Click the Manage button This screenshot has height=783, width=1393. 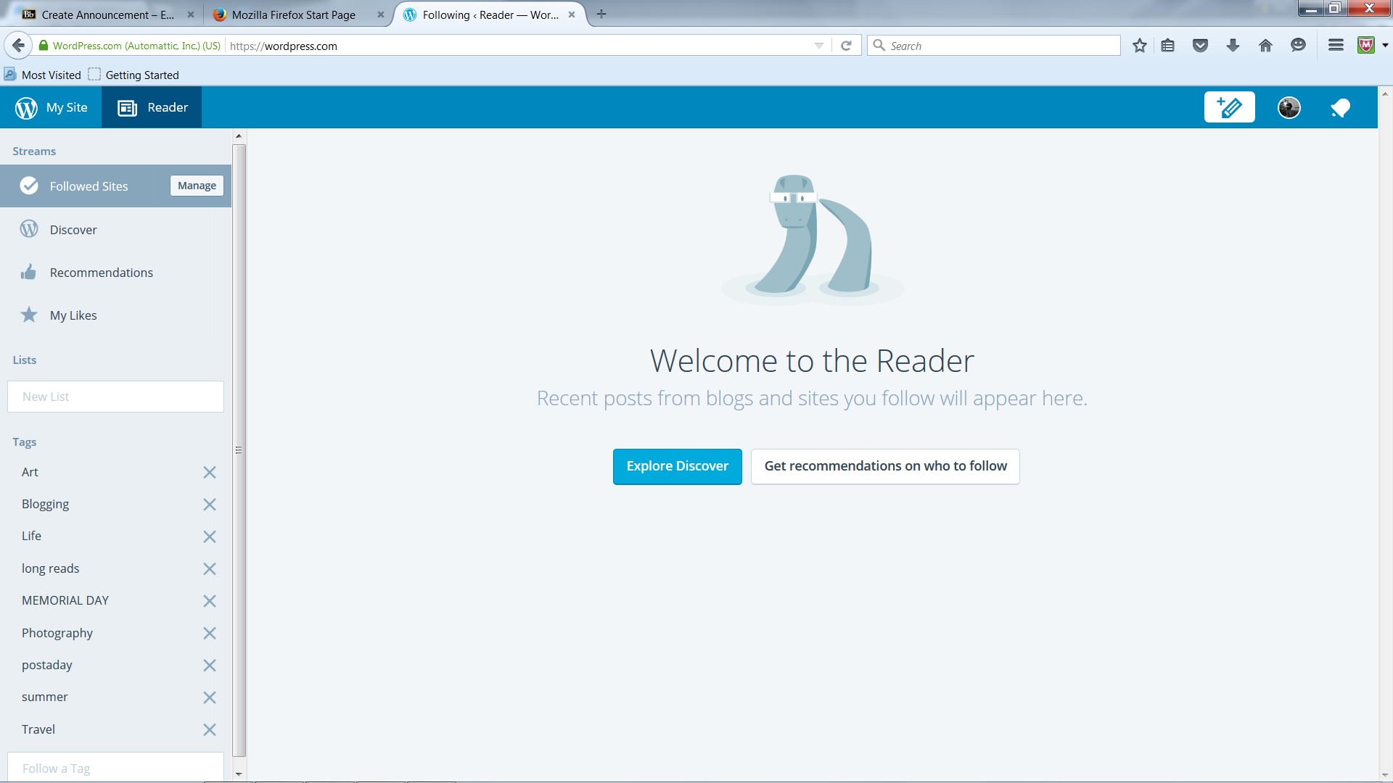tap(197, 186)
